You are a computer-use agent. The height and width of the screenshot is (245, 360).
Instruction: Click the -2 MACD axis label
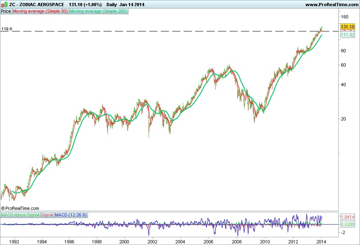pyautogui.click(x=343, y=232)
